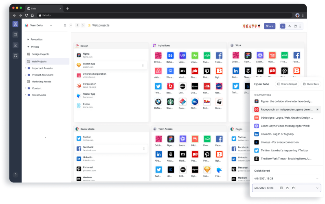This screenshot has width=325, height=204.
Task: Delete the selected quick save
Action: pyautogui.click(x=293, y=188)
